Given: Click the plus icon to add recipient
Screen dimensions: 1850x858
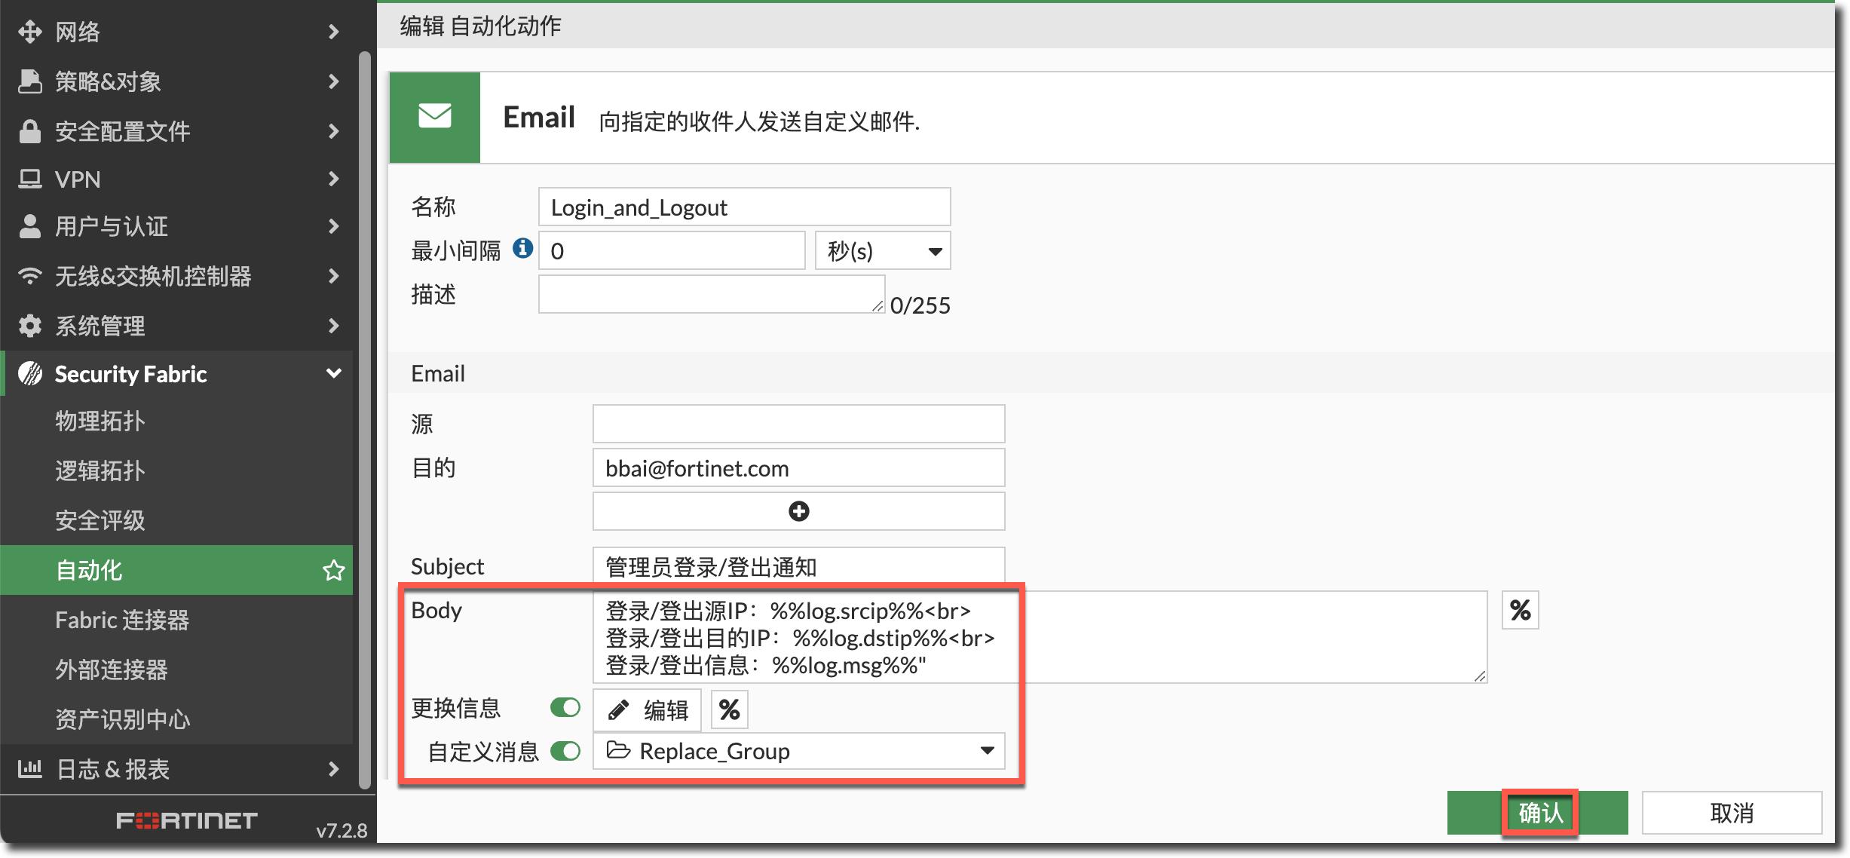Looking at the screenshot, I should [x=798, y=511].
